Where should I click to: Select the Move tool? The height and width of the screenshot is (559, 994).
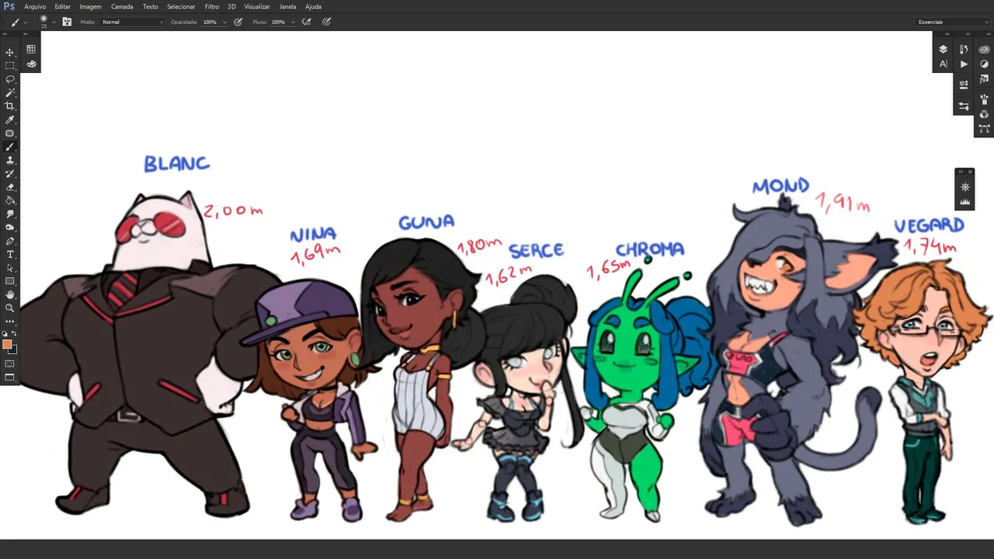click(10, 53)
